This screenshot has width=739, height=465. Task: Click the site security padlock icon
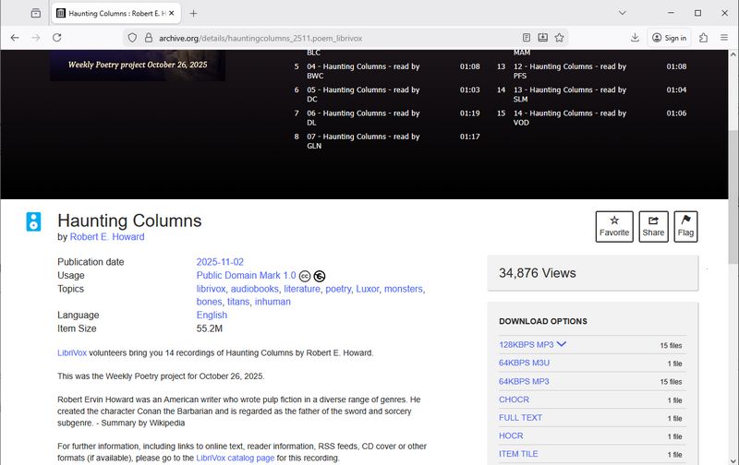tap(149, 38)
